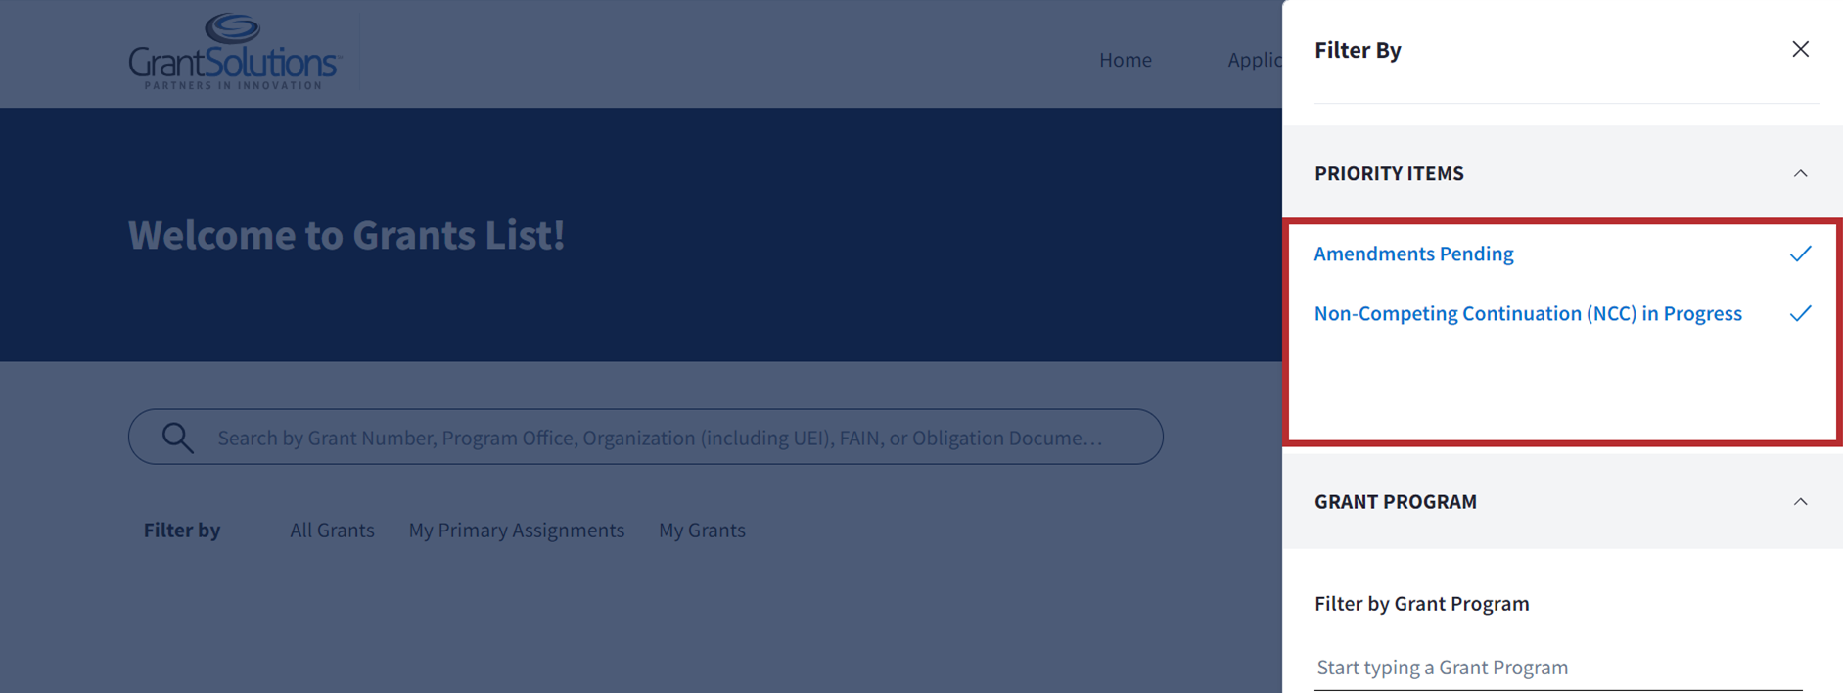Toggle Non-Competing Continuation (NCC) in Progress filter

point(1527,314)
